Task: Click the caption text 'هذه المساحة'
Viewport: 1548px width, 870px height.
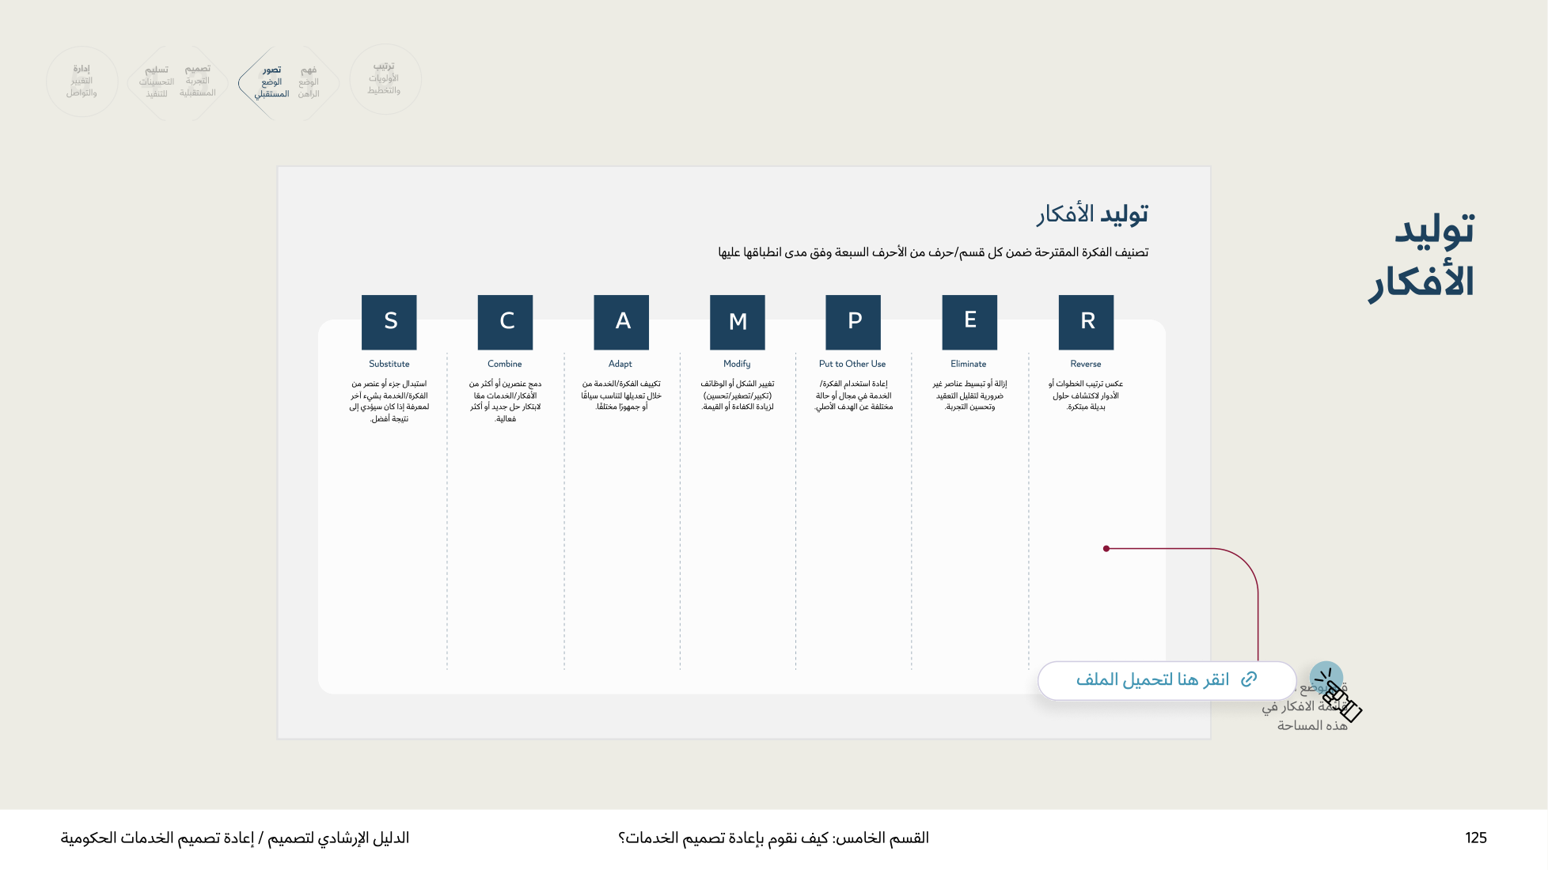Action: coord(1311,725)
